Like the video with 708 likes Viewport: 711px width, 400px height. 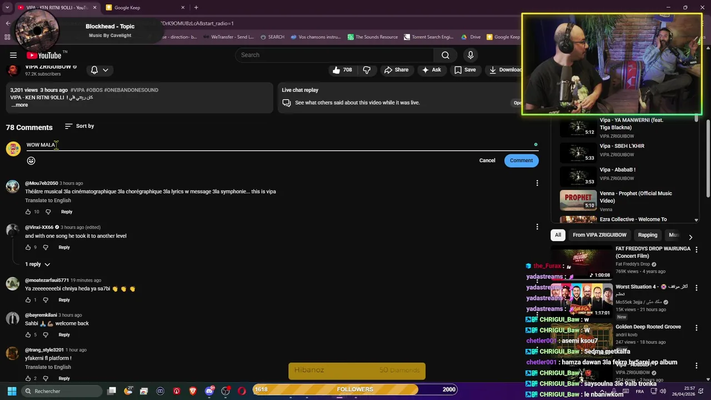342,70
